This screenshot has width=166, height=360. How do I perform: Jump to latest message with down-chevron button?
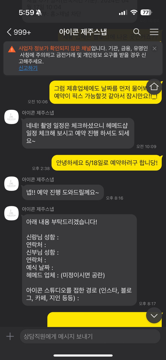click(x=154, y=315)
